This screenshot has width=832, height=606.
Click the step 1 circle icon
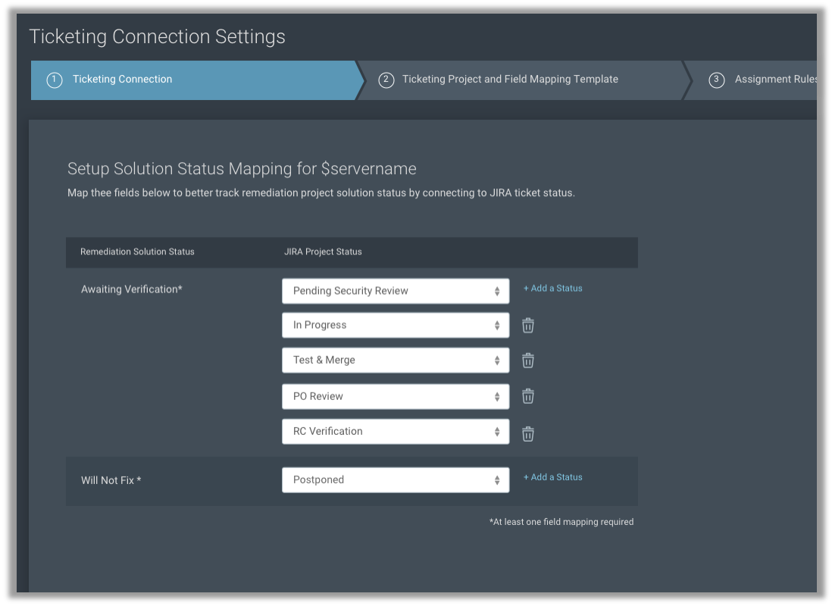(55, 80)
